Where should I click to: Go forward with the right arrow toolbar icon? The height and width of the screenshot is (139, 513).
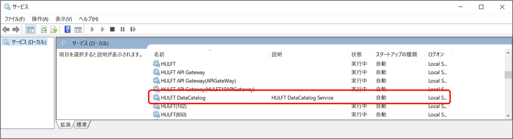click(x=16, y=29)
